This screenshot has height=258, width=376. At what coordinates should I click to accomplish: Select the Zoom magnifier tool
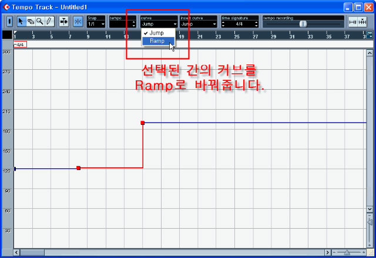[40, 22]
